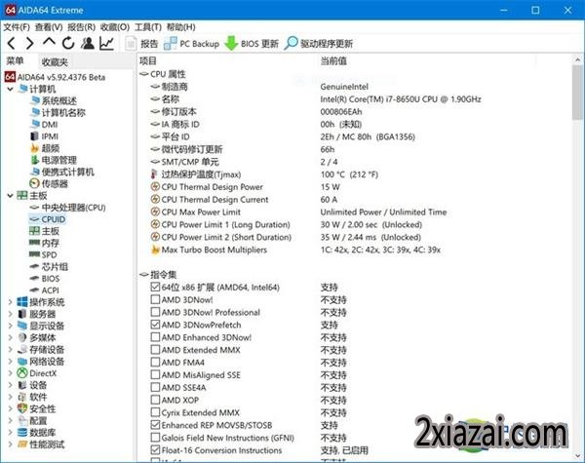
Task: Open the 工具(T) menu
Action: [148, 27]
